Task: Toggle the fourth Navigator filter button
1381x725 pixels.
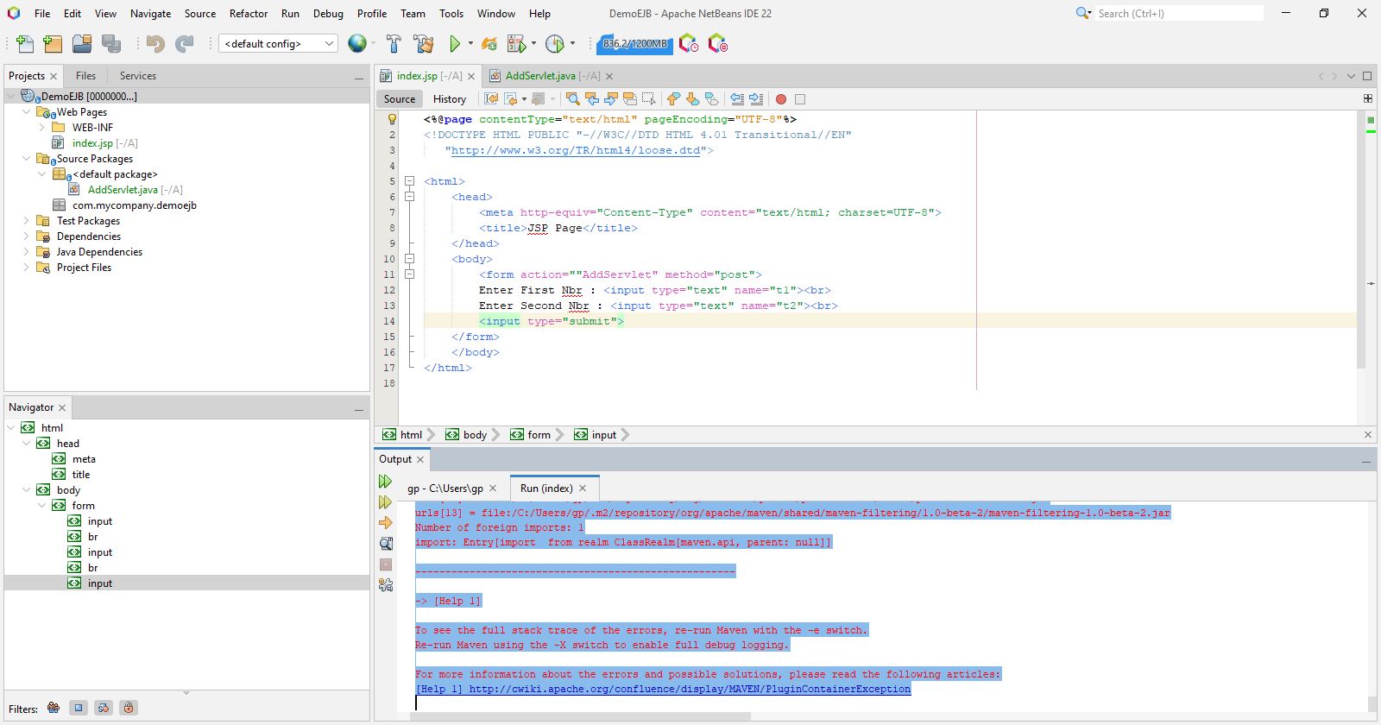Action: 129,708
